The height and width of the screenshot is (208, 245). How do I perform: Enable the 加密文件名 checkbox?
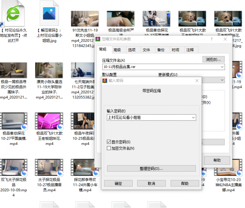[109, 148]
